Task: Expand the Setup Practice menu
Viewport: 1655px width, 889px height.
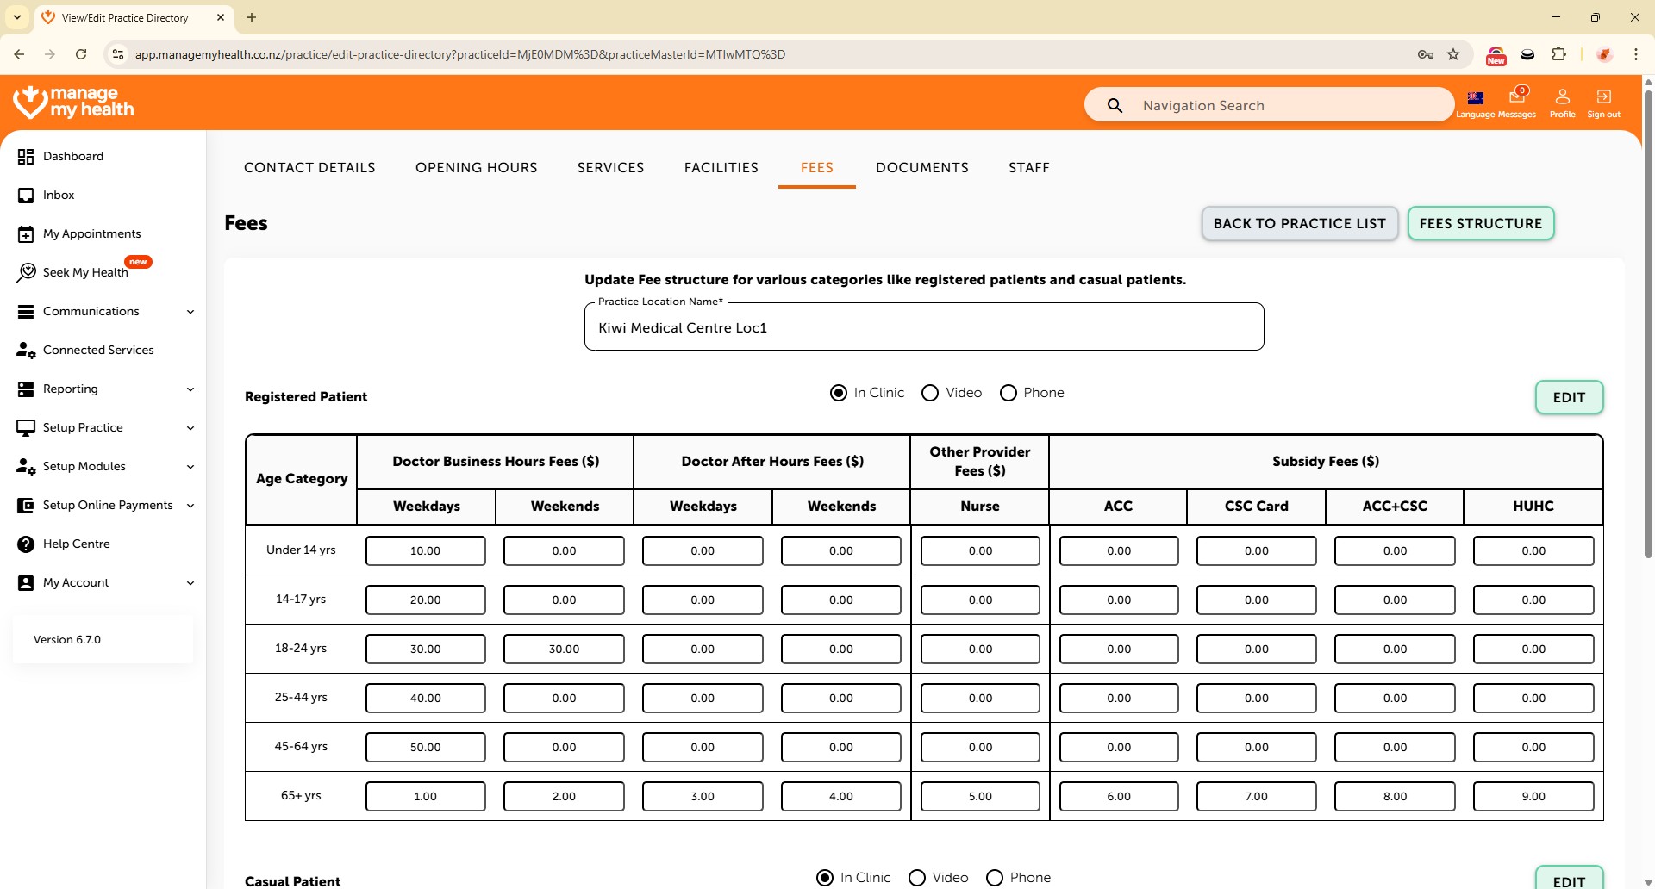Action: pos(190,428)
